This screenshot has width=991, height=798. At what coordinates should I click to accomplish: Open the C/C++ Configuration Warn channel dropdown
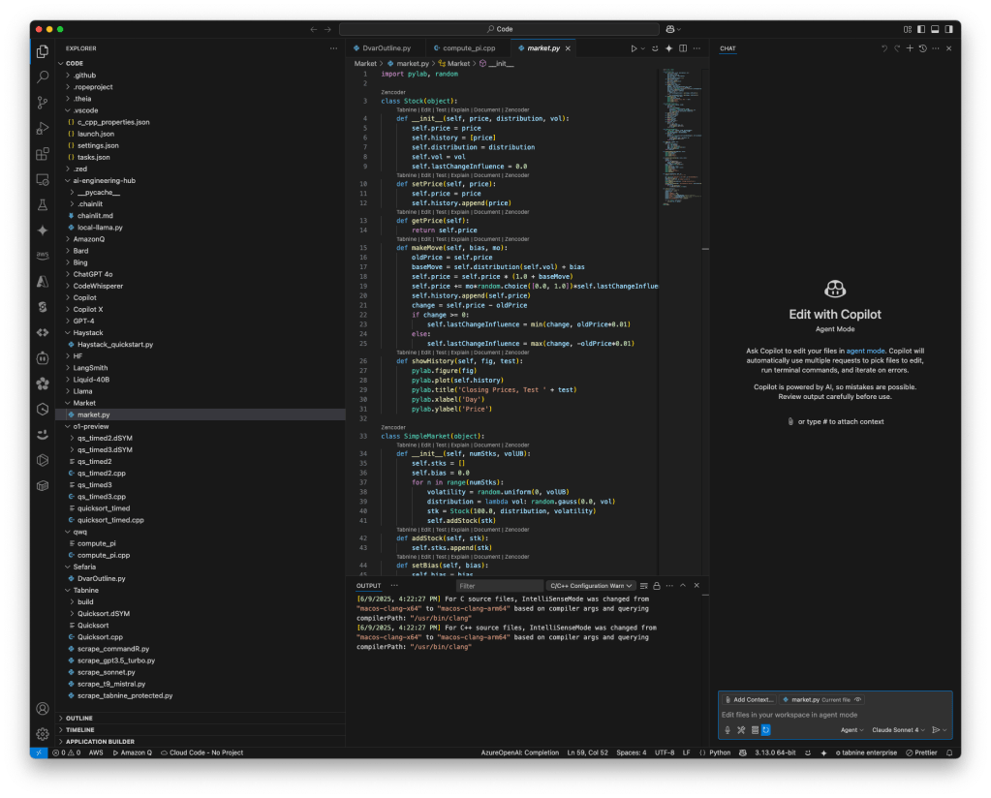pos(591,585)
